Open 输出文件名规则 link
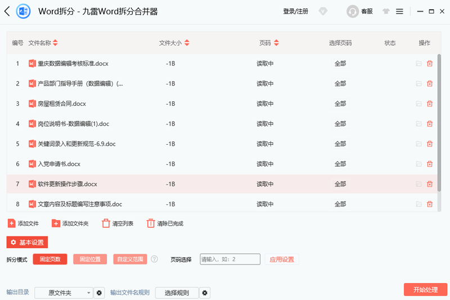The height and width of the screenshot is (300, 450). click(x=130, y=293)
